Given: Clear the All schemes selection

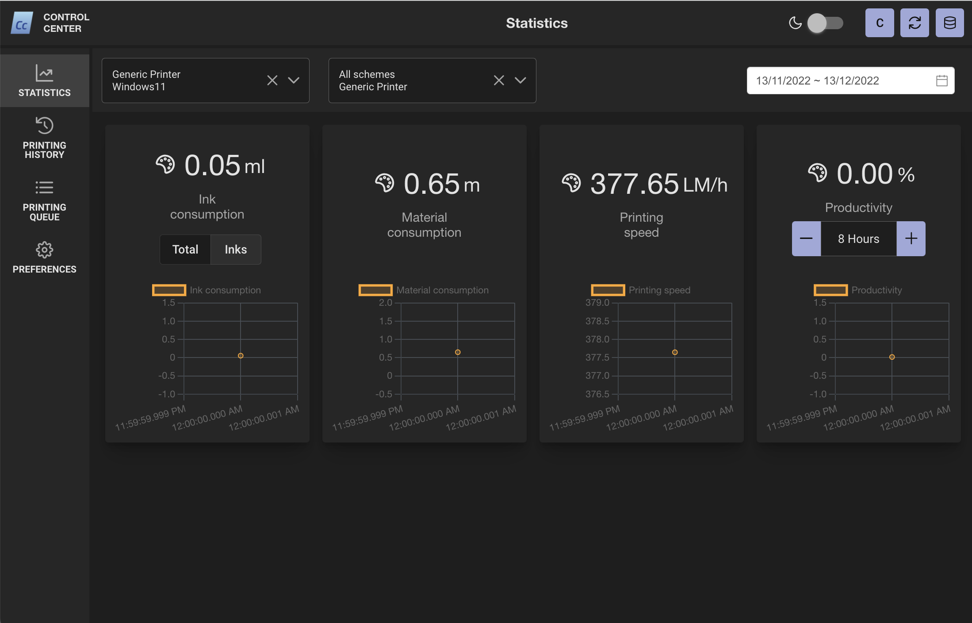Looking at the screenshot, I should pyautogui.click(x=499, y=81).
